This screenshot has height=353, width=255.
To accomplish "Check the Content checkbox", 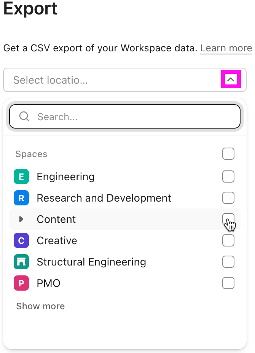I will 228,219.
